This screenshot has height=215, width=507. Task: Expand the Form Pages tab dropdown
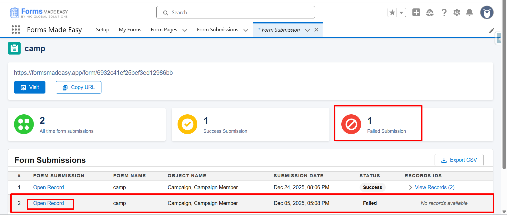[x=185, y=30]
